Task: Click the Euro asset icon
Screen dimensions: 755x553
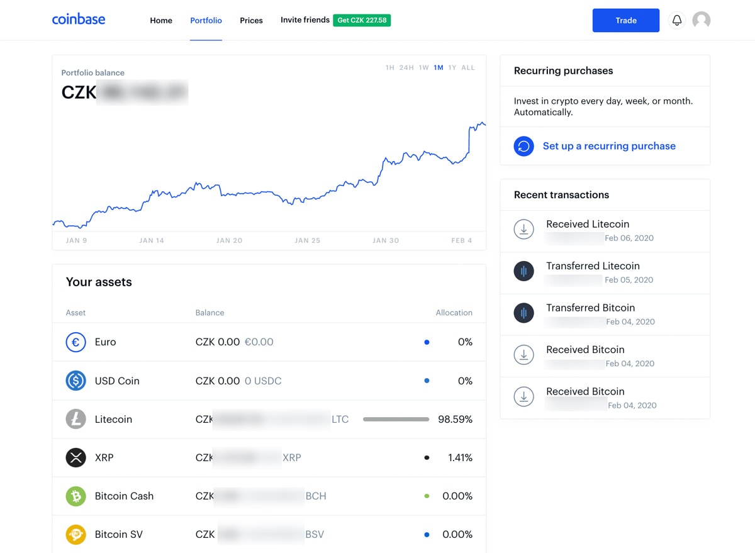Action: tap(75, 342)
